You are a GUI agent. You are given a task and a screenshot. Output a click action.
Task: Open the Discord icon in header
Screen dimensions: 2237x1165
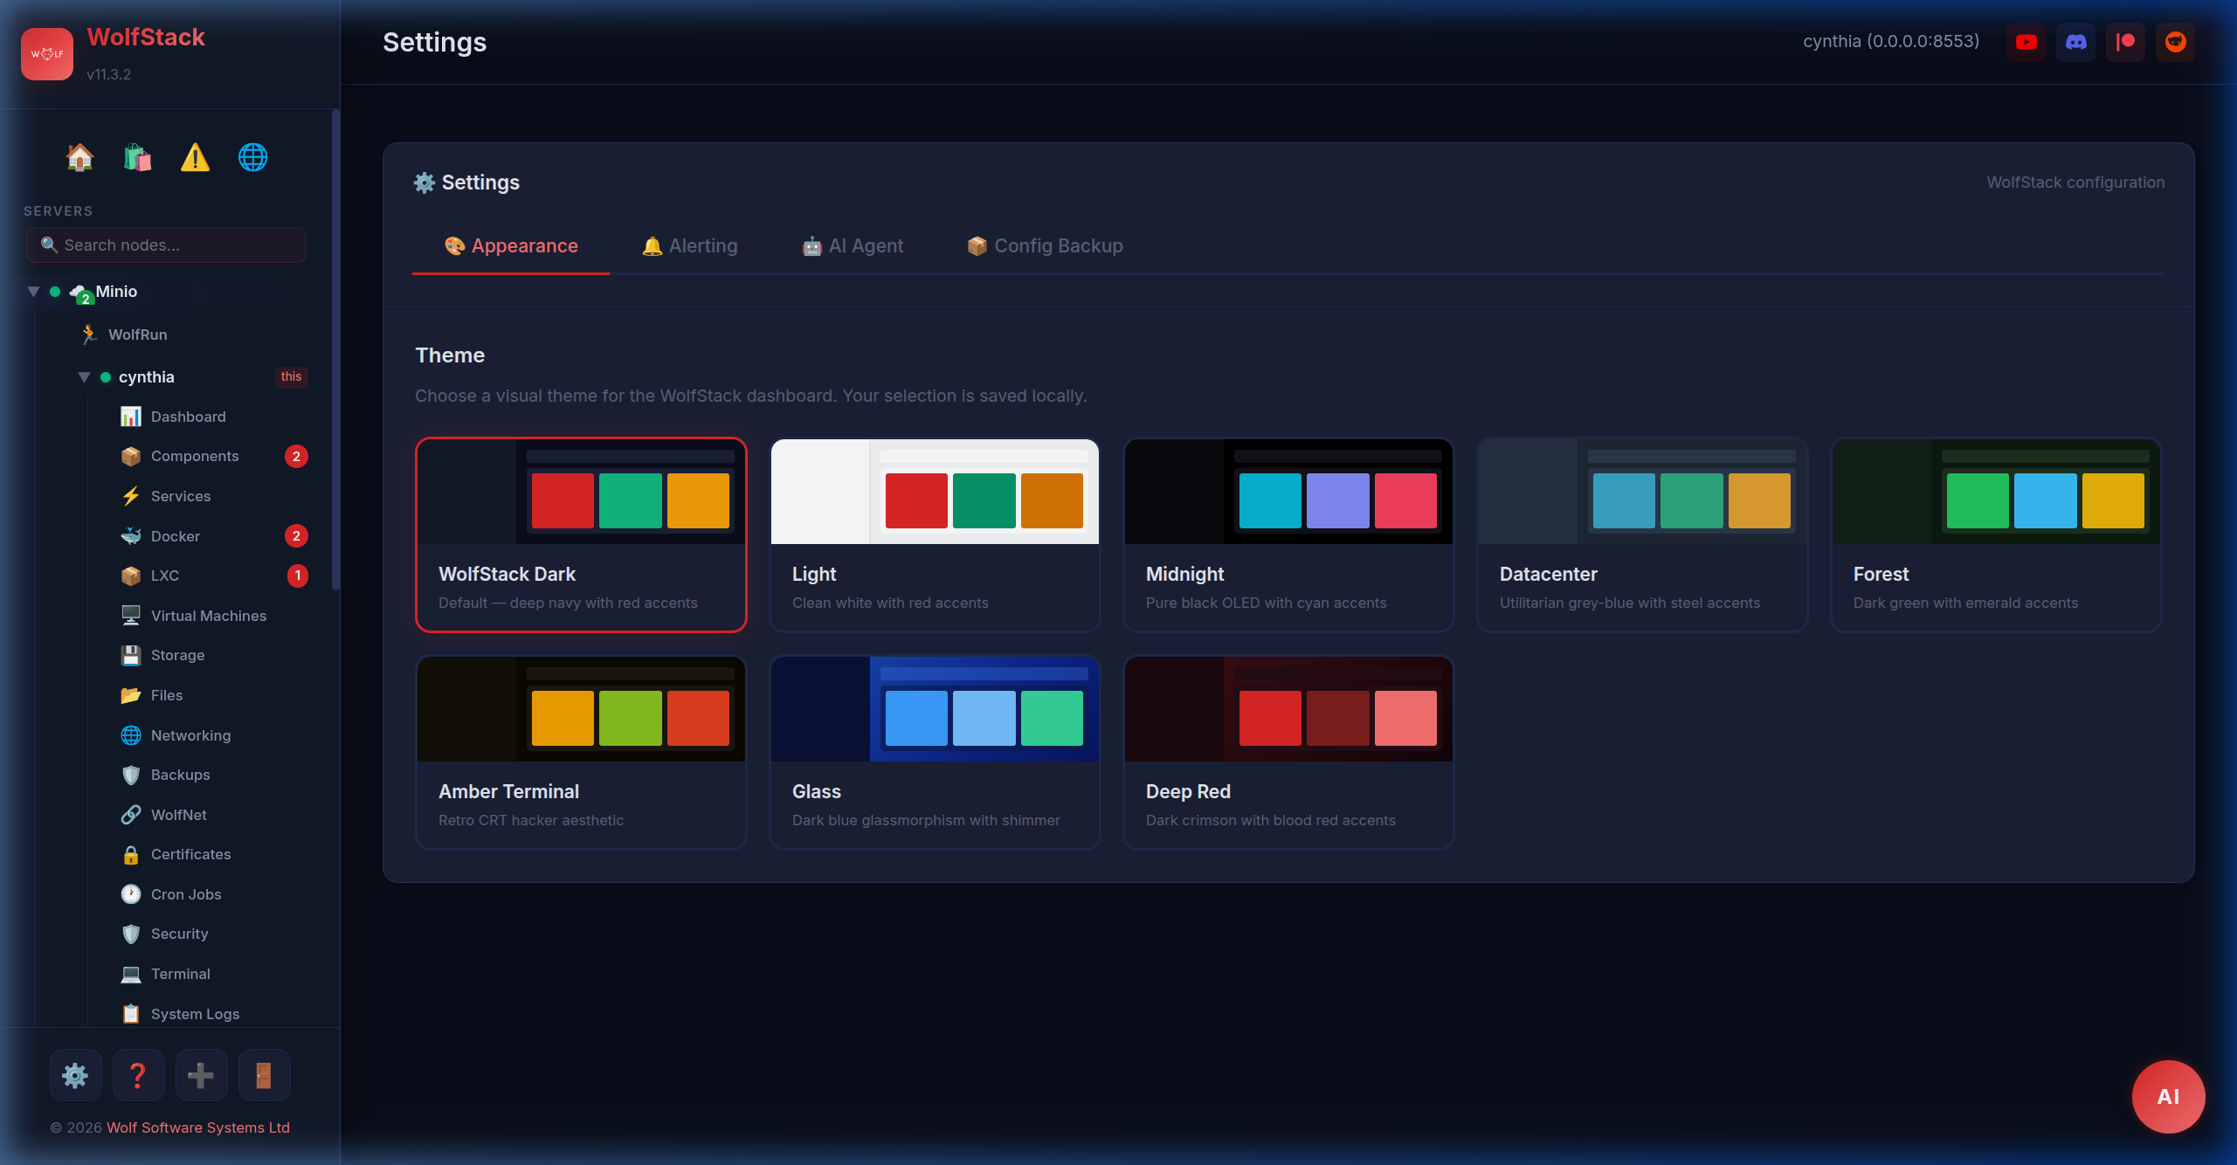[2075, 42]
